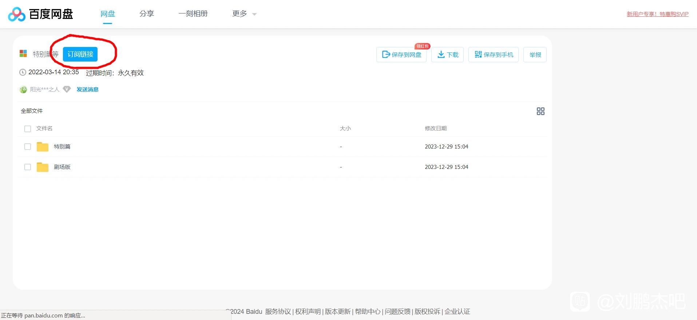
Task: Click the 订阅链接 button
Action: (80, 54)
